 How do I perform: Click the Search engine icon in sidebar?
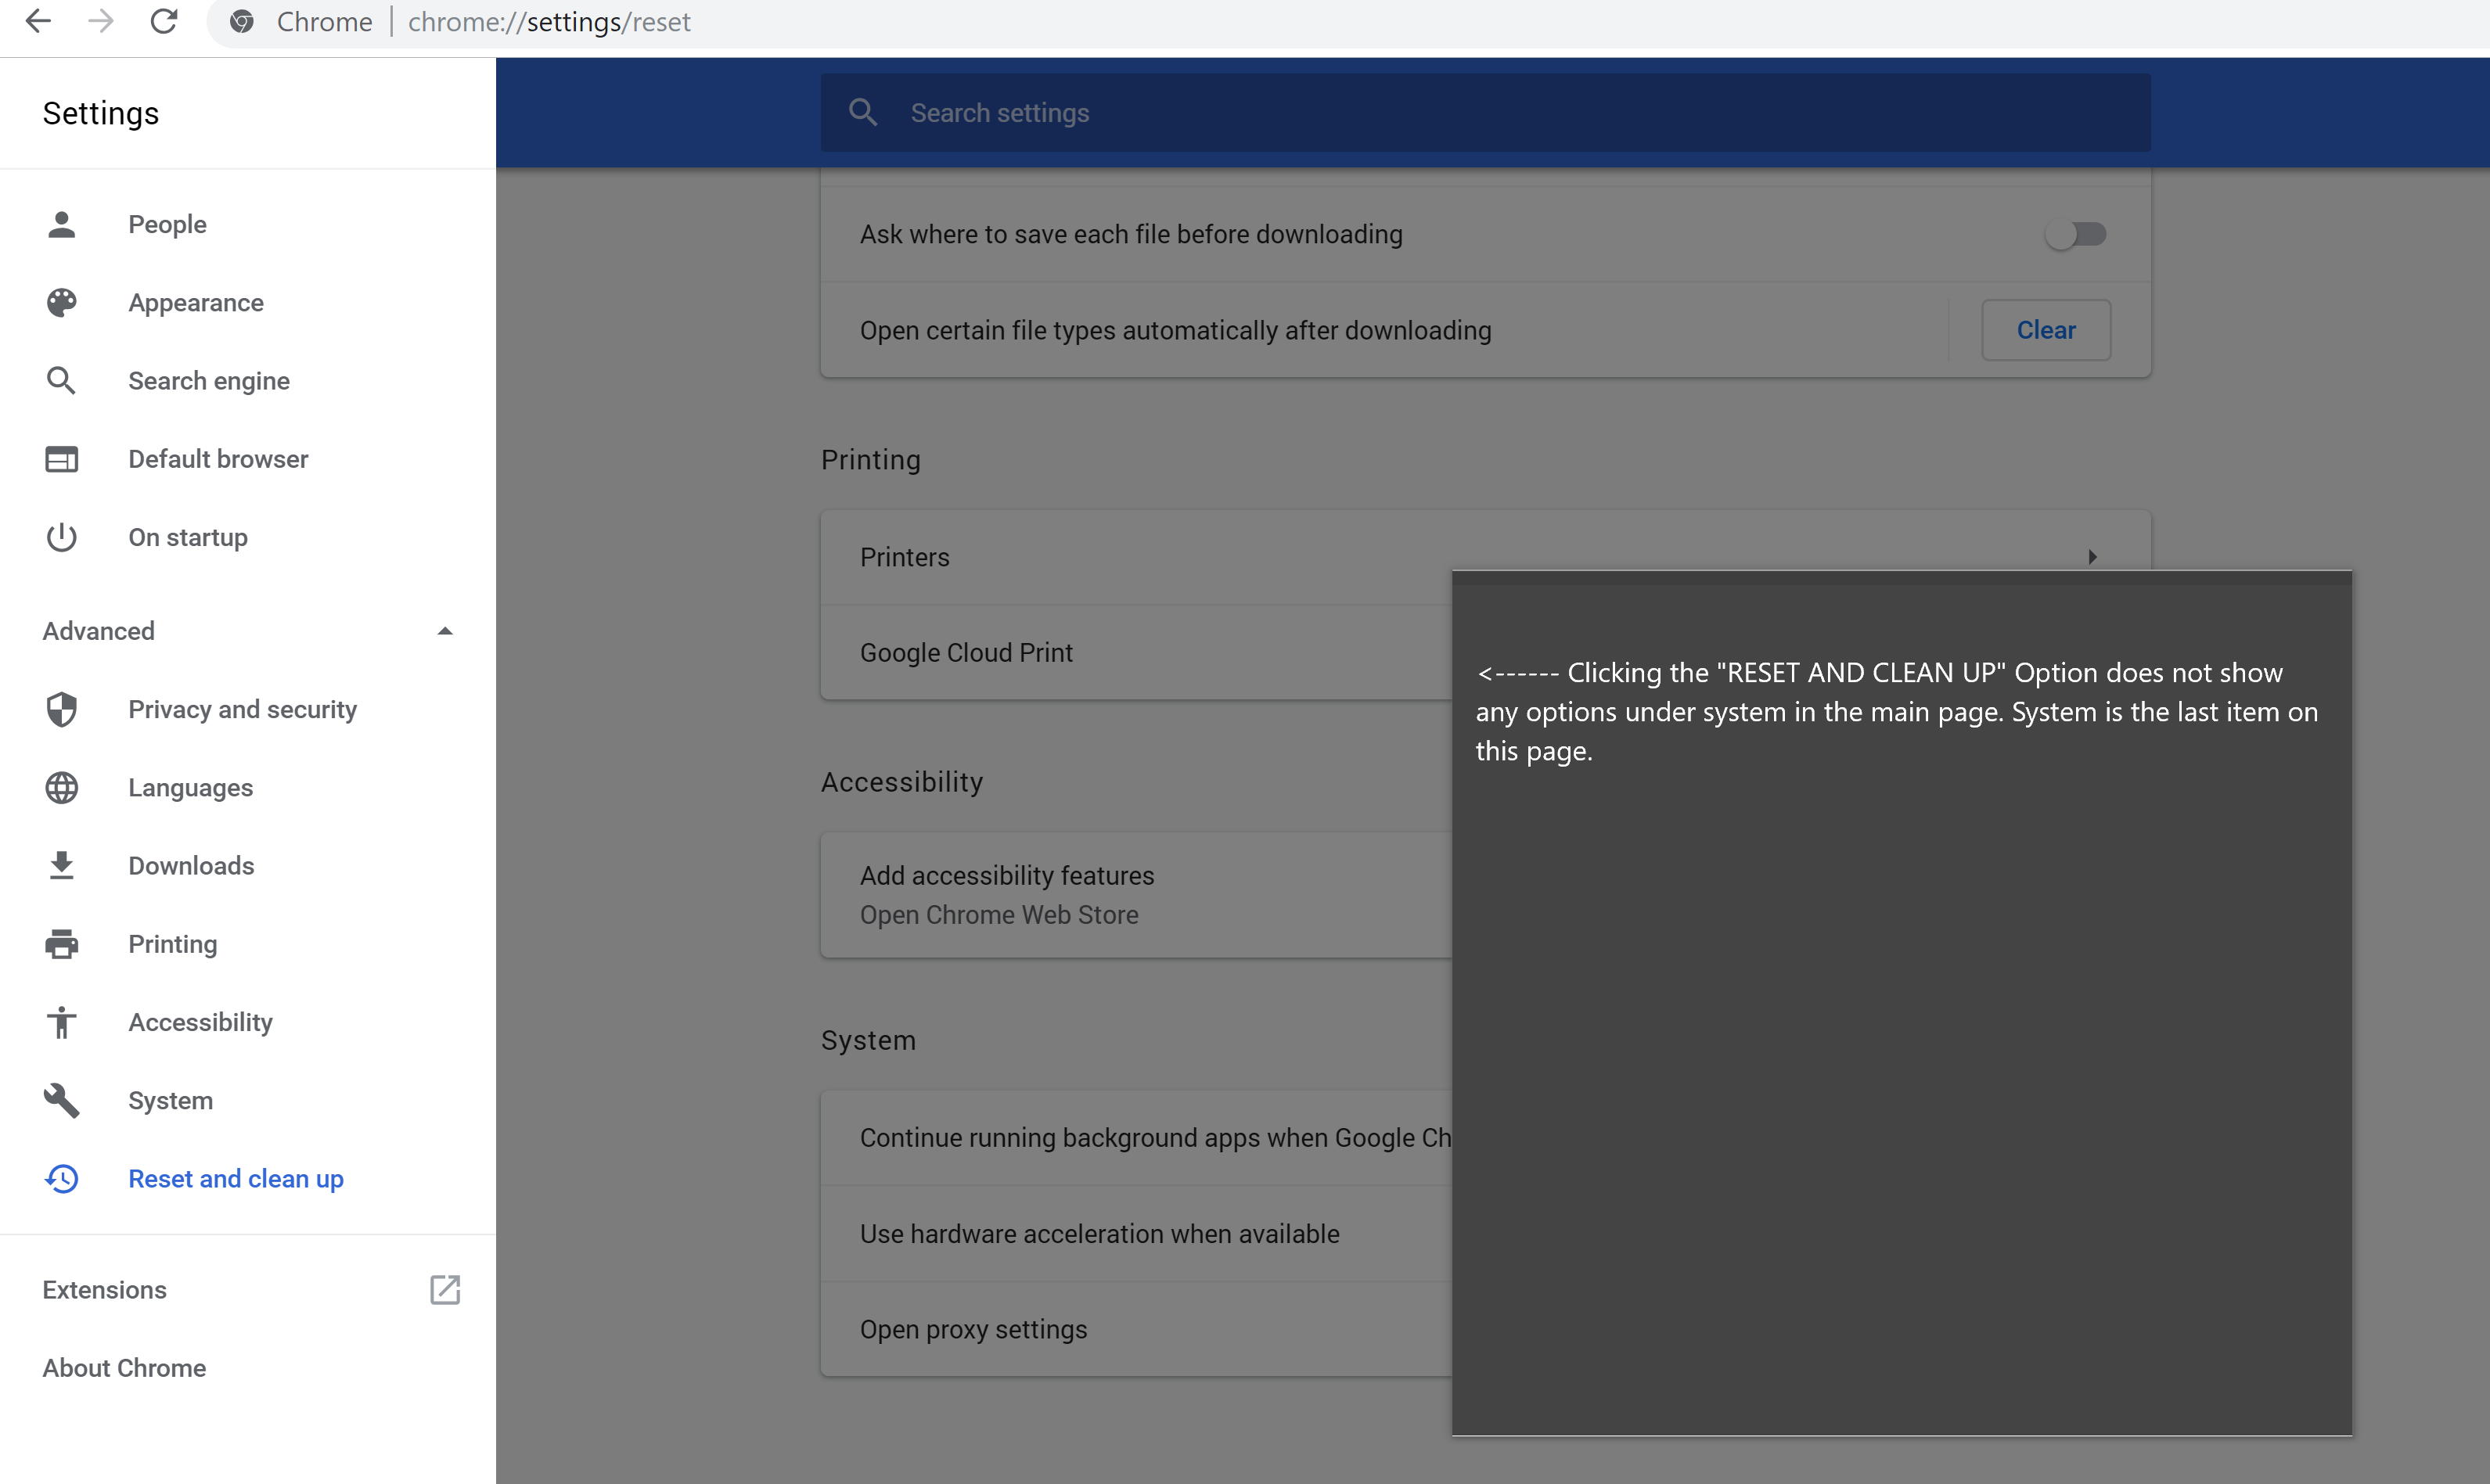pyautogui.click(x=62, y=380)
